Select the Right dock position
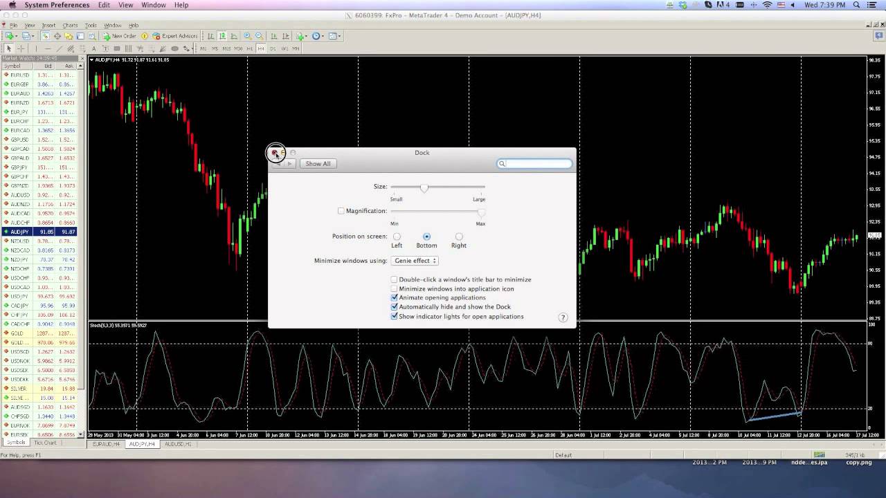886x498 pixels. 458,237
